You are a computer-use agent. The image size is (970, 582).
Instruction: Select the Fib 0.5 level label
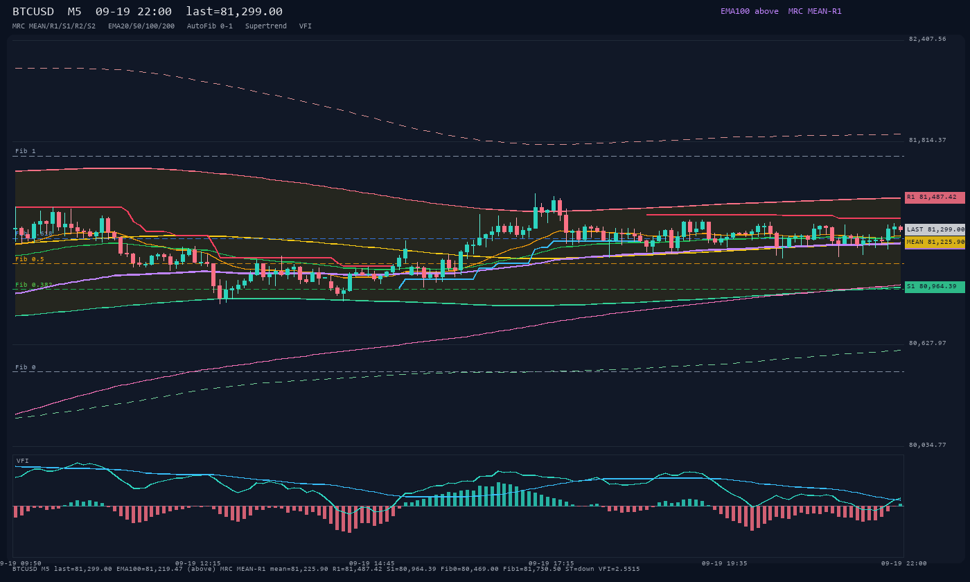point(30,259)
